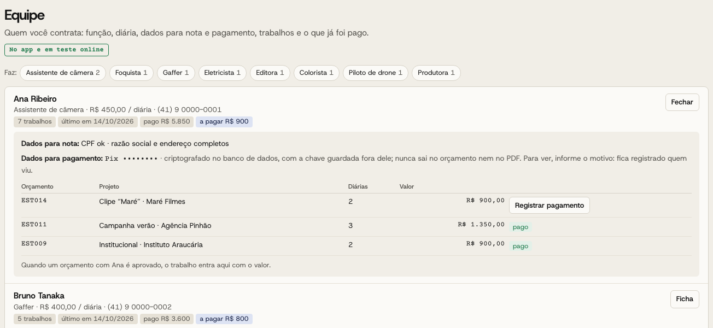Screen dimensions: 713x328
Task: Click the 'Dados para nota:' label
Action: coord(50,144)
